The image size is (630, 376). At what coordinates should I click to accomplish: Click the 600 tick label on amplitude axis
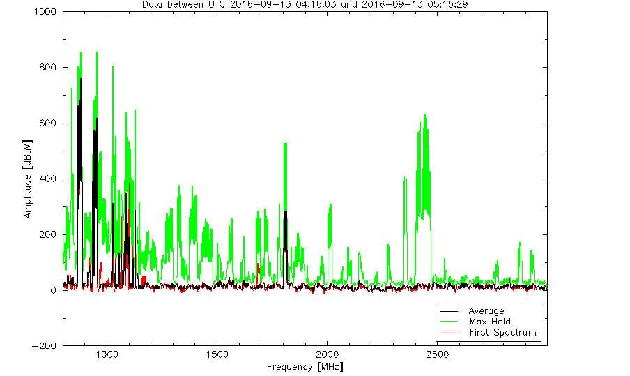point(49,123)
